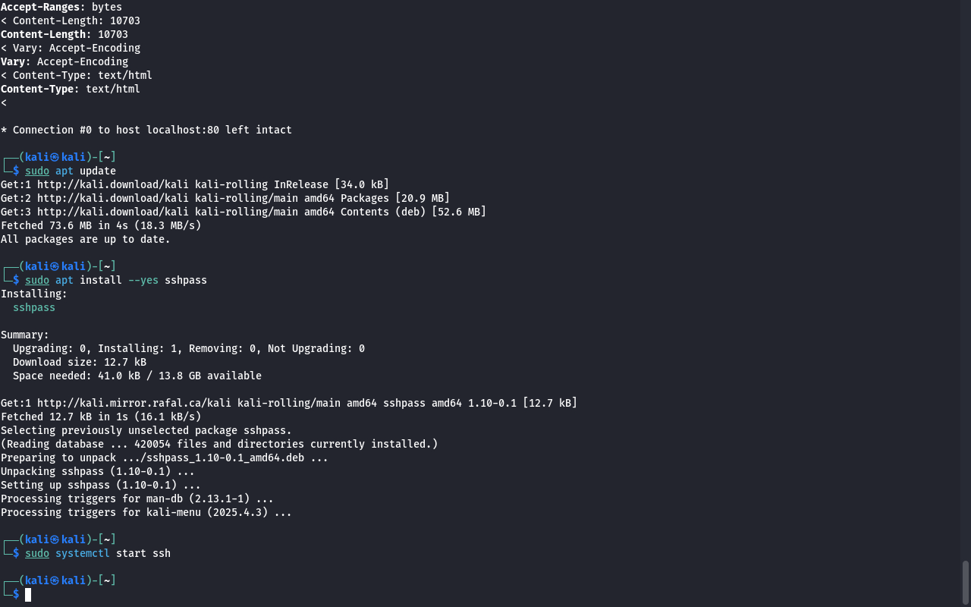This screenshot has width=971, height=607.
Task: Click the 'Processing triggers for kali-menu' line
Action: coord(146,512)
